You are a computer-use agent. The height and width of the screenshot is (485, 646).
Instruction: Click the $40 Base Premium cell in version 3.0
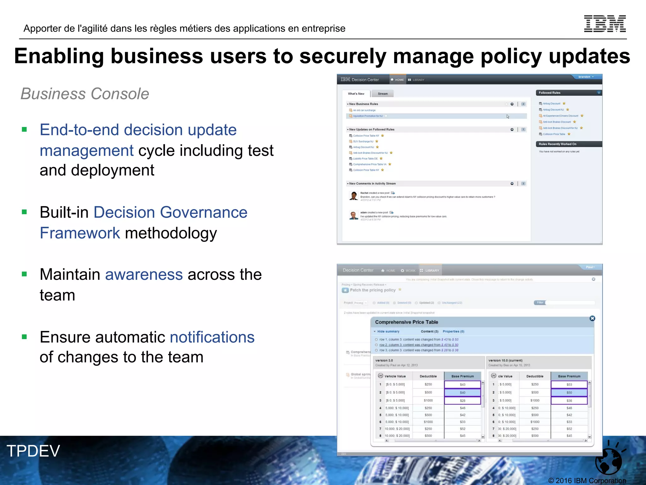pos(462,392)
